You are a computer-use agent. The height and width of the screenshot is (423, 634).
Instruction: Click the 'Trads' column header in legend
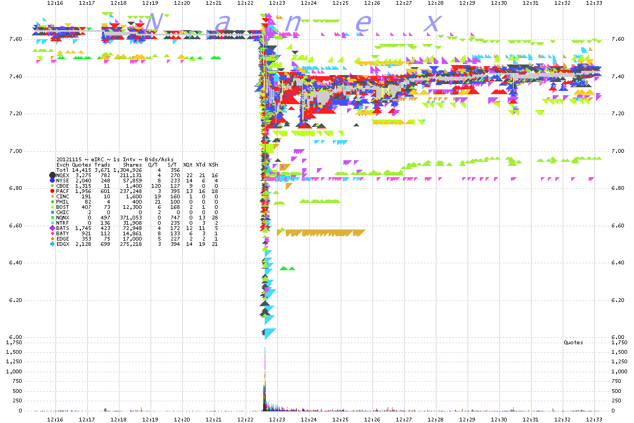pos(102,164)
